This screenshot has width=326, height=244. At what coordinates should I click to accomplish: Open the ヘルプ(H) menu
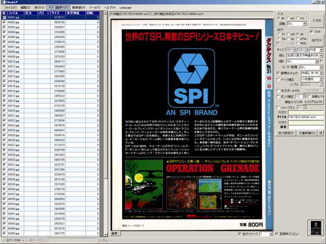pyautogui.click(x=110, y=8)
